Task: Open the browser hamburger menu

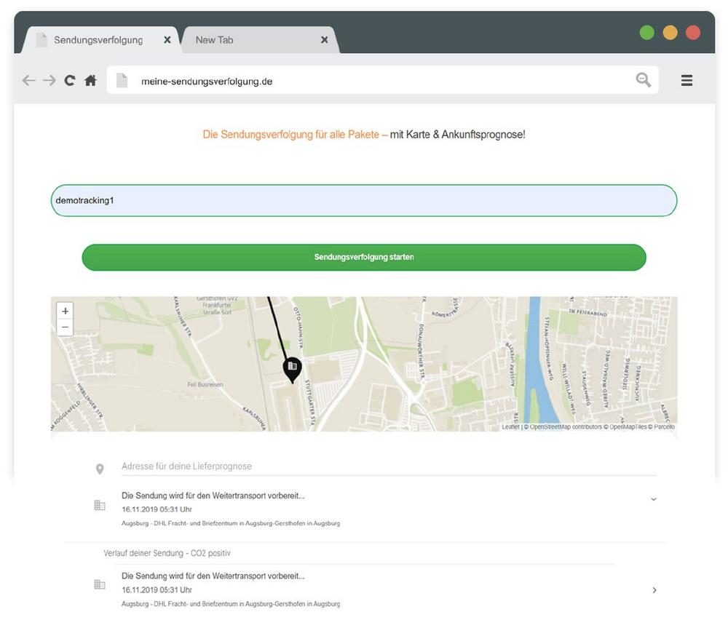Action: [x=687, y=81]
